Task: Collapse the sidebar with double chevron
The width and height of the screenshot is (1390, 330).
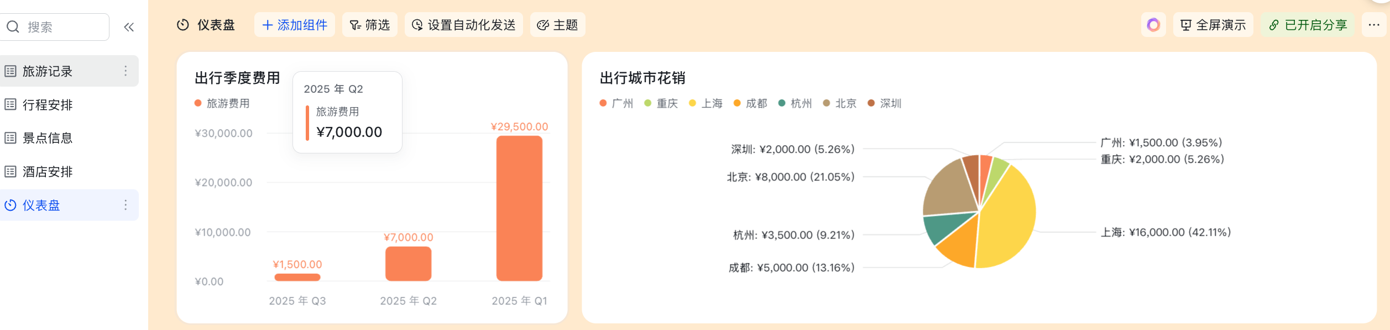Action: tap(129, 27)
